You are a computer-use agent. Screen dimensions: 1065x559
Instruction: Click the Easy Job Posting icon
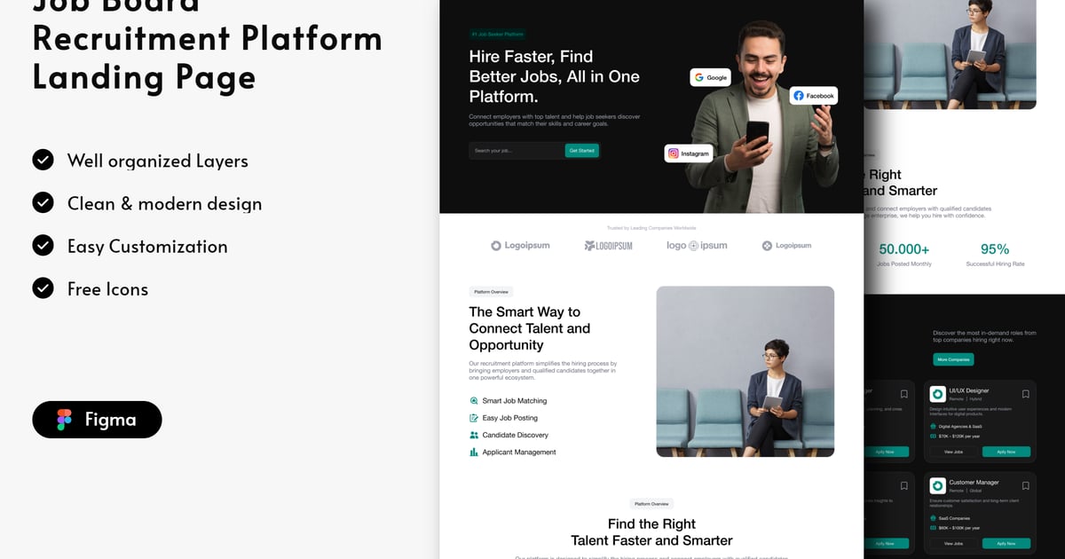tap(474, 418)
